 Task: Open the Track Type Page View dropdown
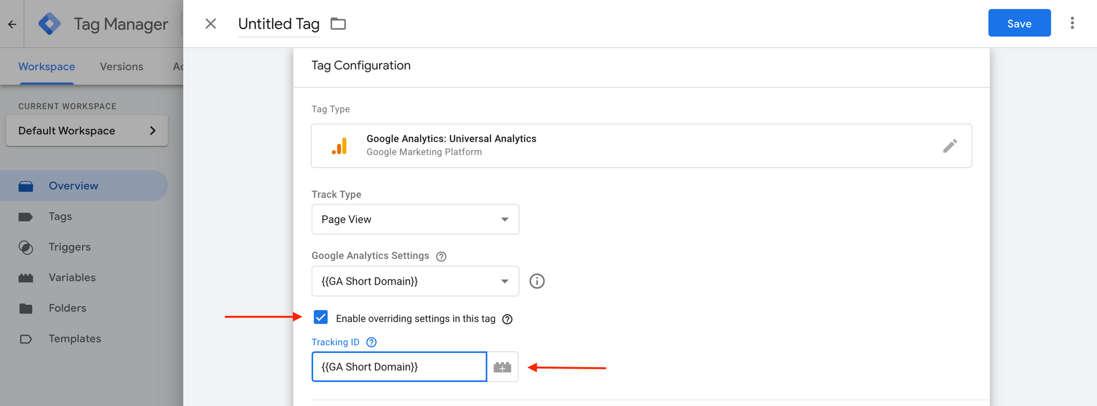[x=415, y=219]
